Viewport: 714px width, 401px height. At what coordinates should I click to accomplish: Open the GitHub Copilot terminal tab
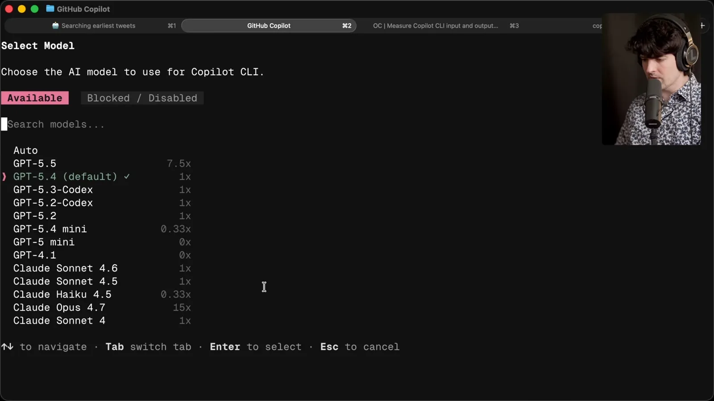coord(269,26)
